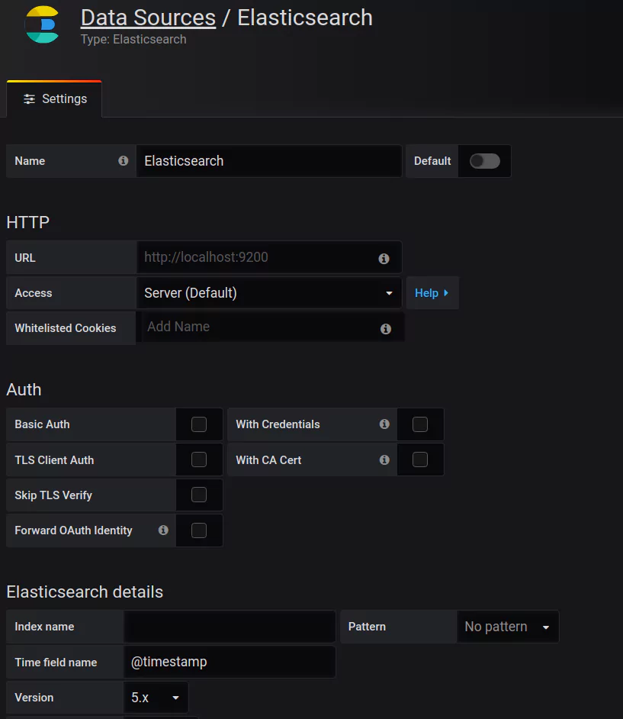Click info icon next to With Credentials
Image resolution: width=623 pixels, height=719 pixels.
point(384,424)
